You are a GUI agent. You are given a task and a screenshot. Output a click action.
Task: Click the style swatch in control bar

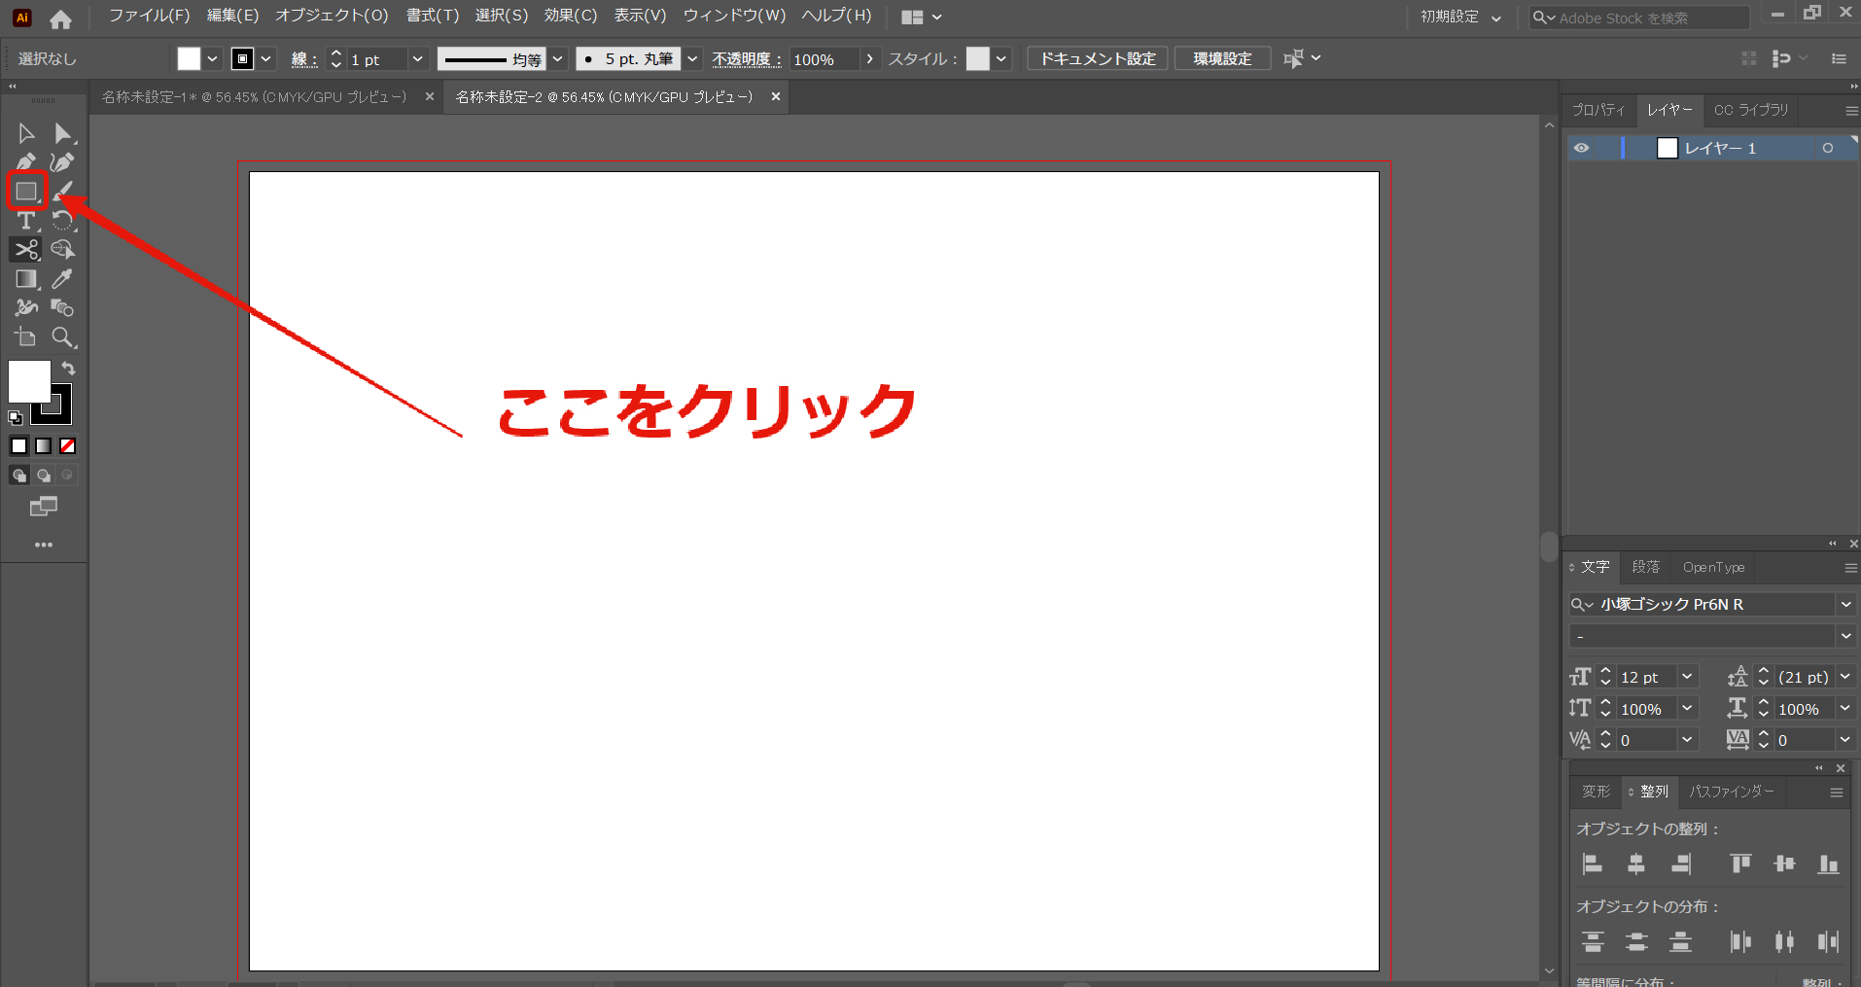pos(978,59)
